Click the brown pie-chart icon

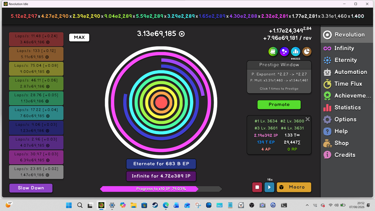pos(307,51)
